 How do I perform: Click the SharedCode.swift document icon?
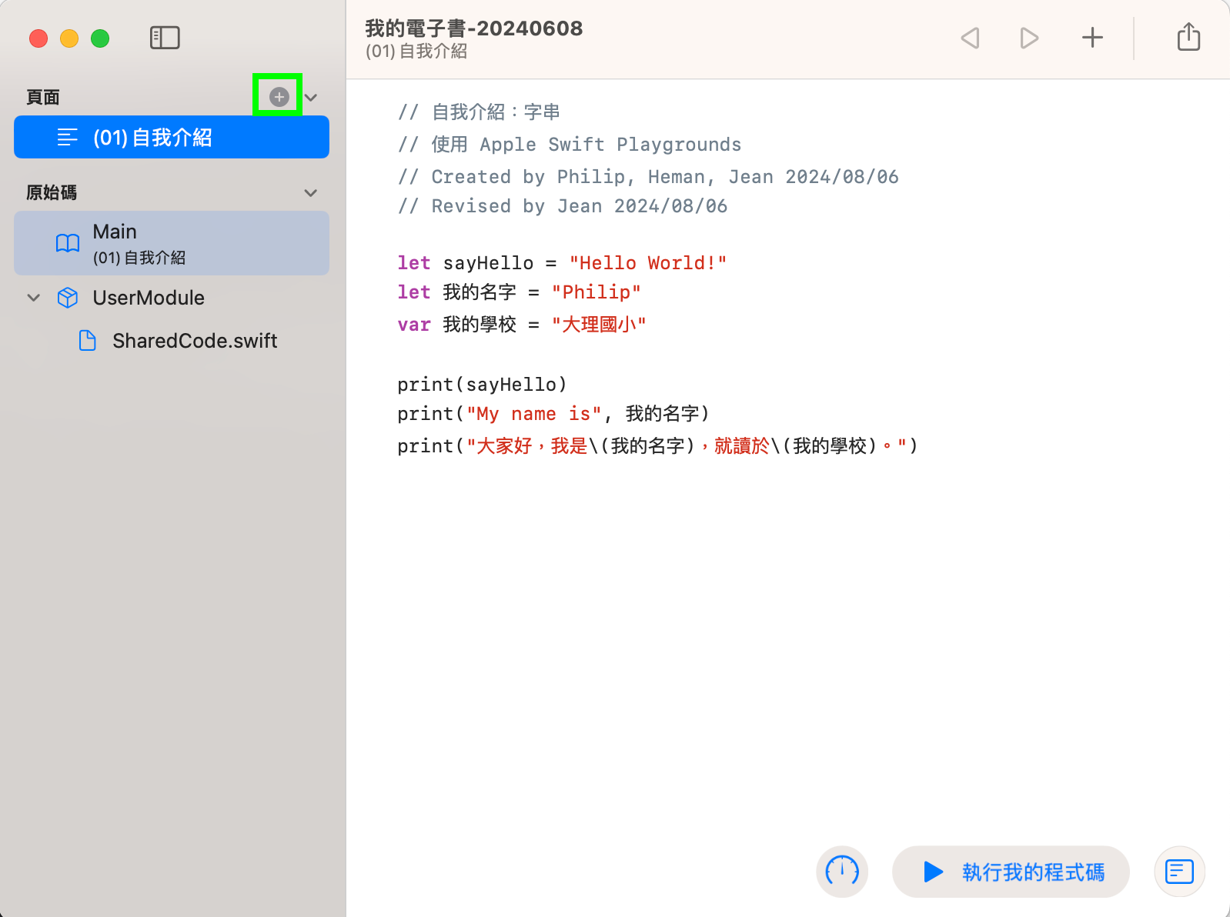pyautogui.click(x=88, y=341)
